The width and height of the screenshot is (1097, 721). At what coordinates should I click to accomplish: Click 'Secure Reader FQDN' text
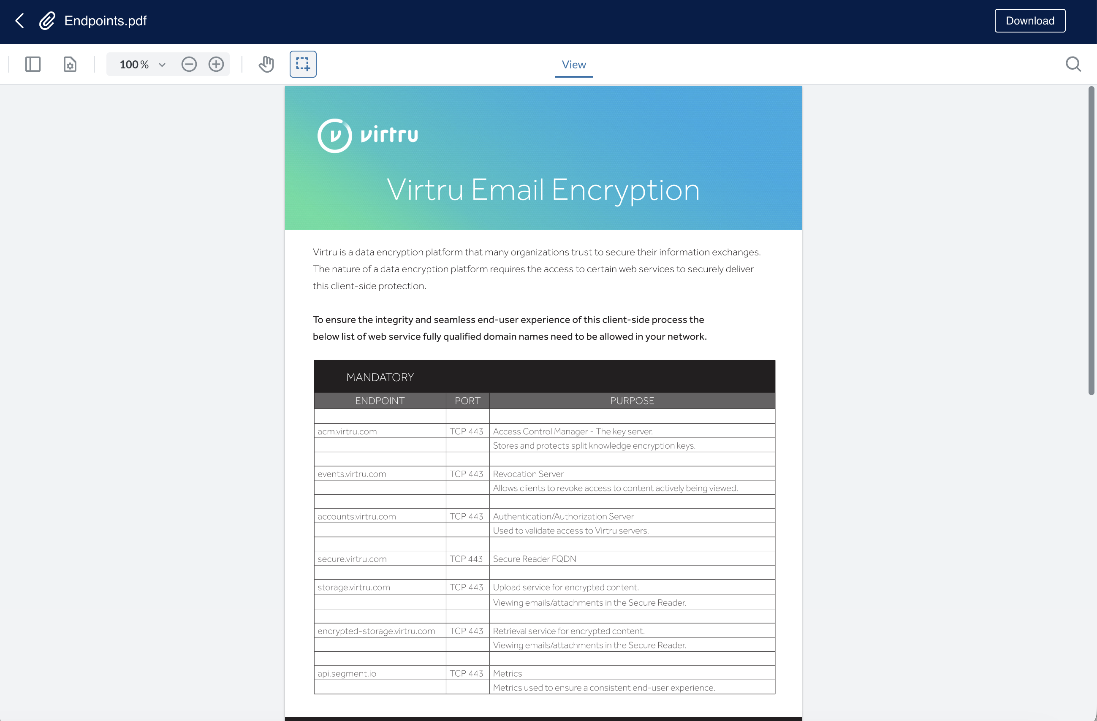point(534,559)
